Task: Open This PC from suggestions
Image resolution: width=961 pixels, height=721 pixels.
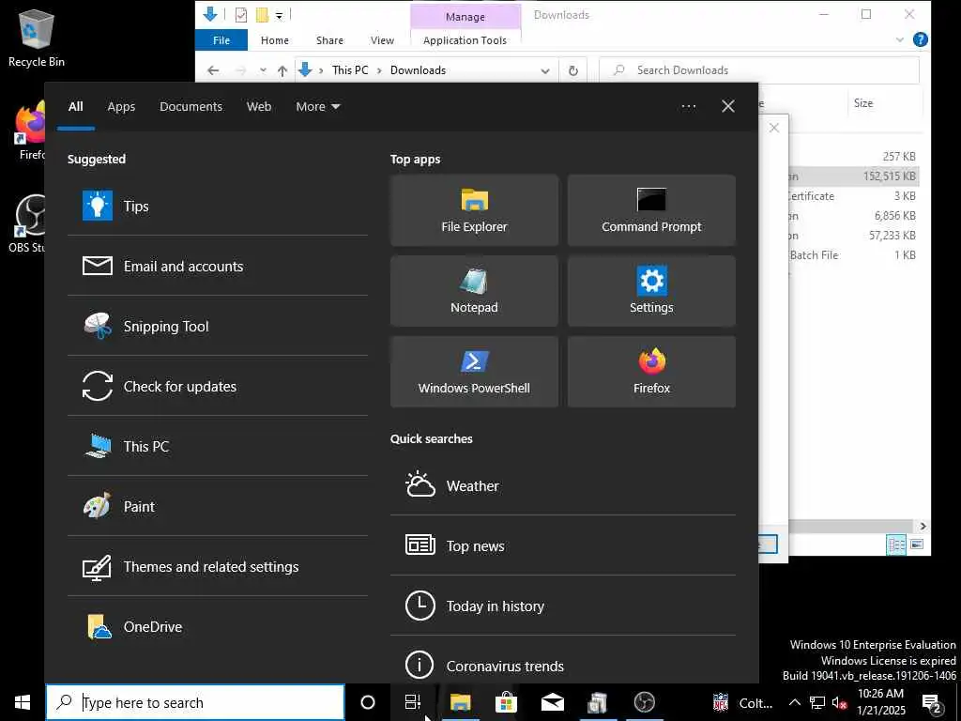Action: click(x=218, y=446)
